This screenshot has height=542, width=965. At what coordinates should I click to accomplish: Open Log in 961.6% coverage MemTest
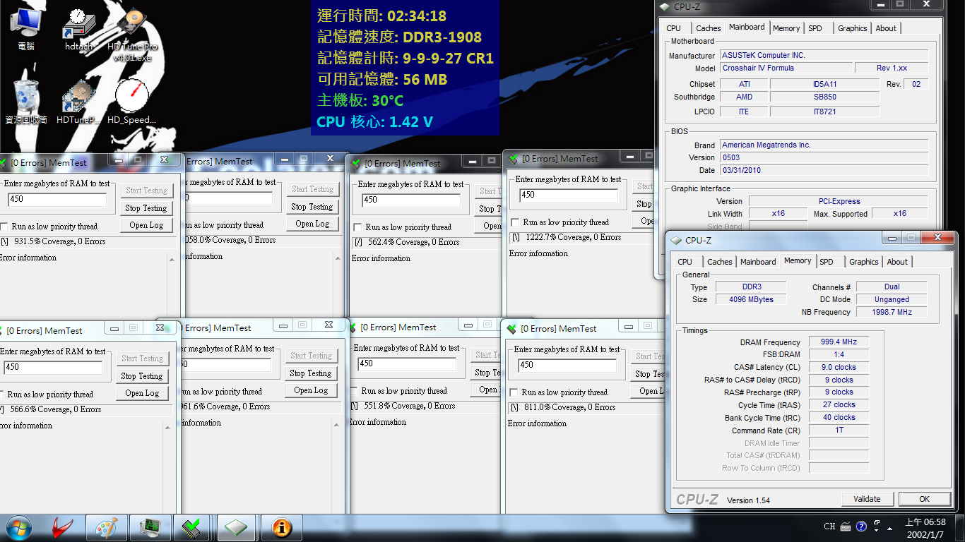[310, 390]
